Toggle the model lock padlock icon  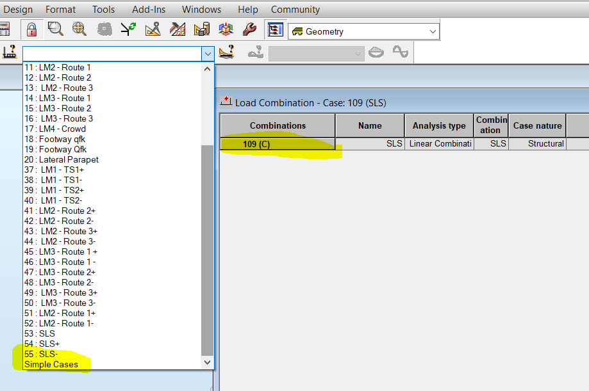(x=31, y=29)
